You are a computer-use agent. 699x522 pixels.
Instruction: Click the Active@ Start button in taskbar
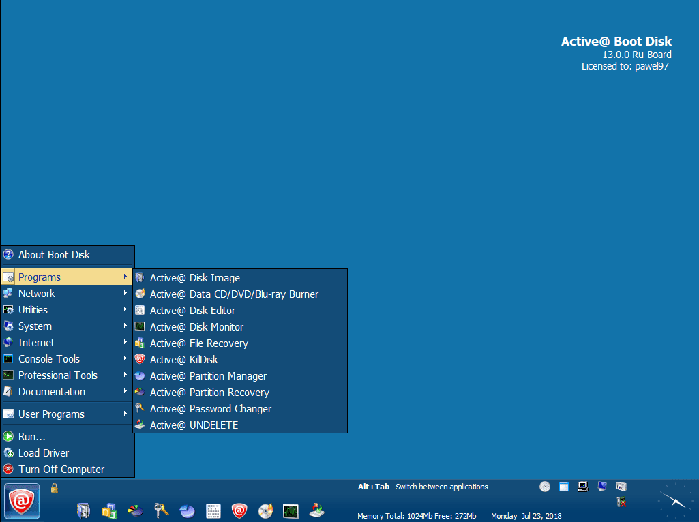pyautogui.click(x=22, y=502)
